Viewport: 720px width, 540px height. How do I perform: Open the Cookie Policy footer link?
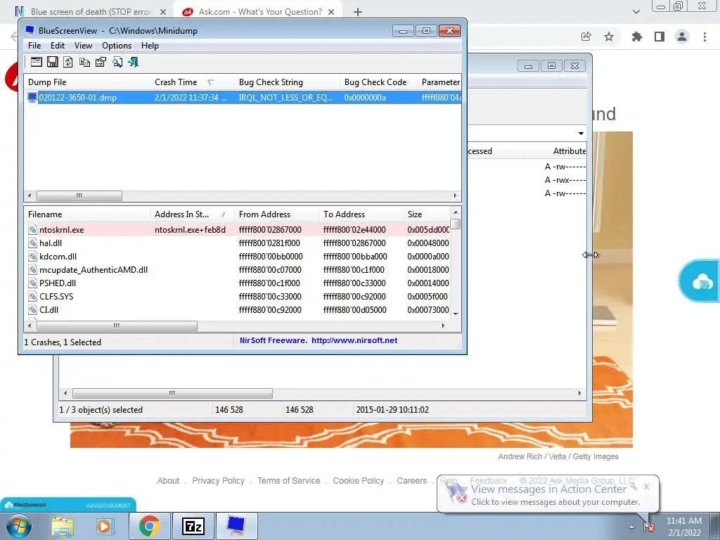(358, 481)
